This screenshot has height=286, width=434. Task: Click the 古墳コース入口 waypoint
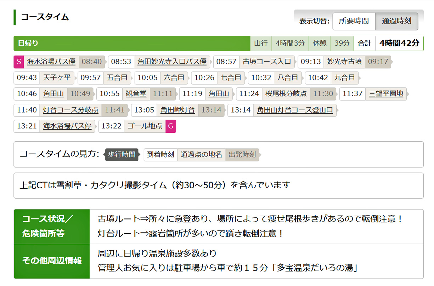pos(266,62)
